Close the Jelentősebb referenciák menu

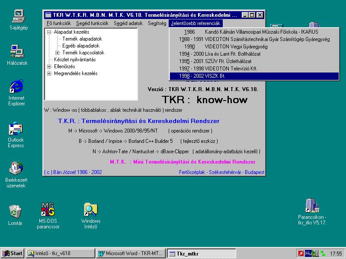[195, 23]
